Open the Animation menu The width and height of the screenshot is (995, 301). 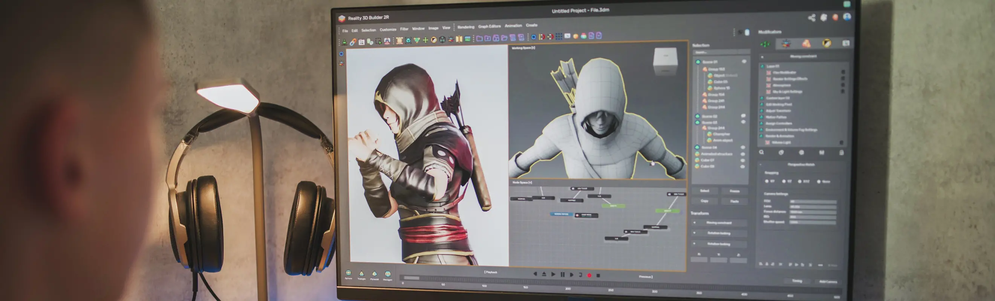(513, 26)
